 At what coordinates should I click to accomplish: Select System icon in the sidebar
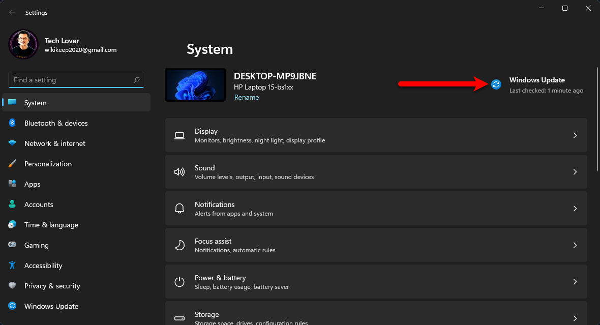point(12,103)
